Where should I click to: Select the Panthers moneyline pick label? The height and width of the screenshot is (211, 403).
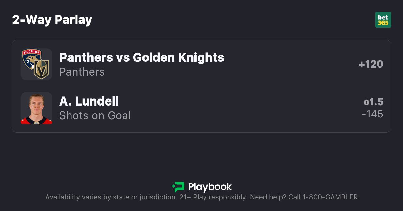pos(82,72)
